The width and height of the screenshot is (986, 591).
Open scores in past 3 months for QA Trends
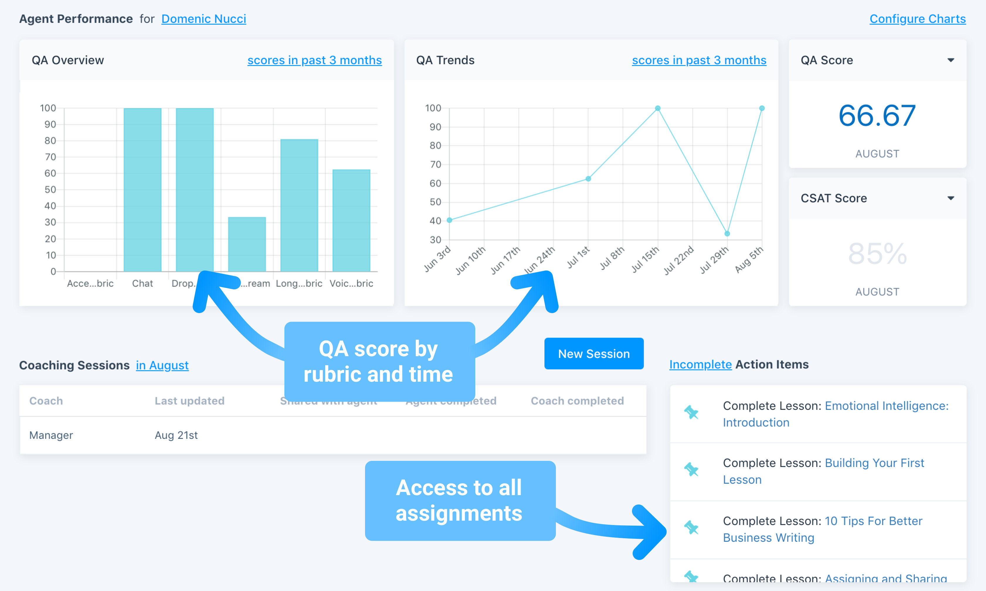tap(699, 60)
